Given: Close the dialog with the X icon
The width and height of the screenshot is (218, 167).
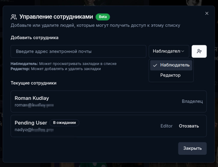Looking at the screenshot, I should pos(207,14).
